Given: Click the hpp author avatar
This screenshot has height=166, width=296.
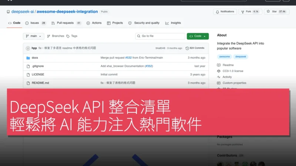Looking at the screenshot, I should click(28, 48).
